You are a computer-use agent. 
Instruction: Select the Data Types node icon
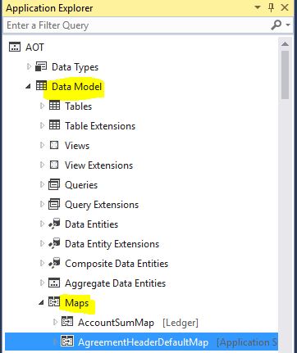[41, 66]
